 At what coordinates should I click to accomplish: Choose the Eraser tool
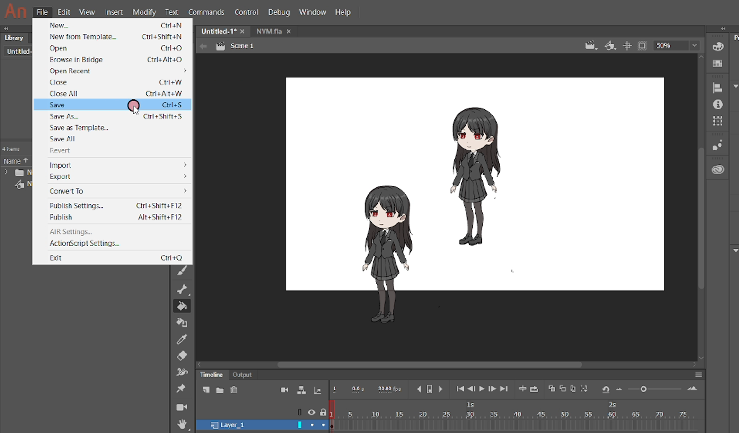tap(182, 355)
